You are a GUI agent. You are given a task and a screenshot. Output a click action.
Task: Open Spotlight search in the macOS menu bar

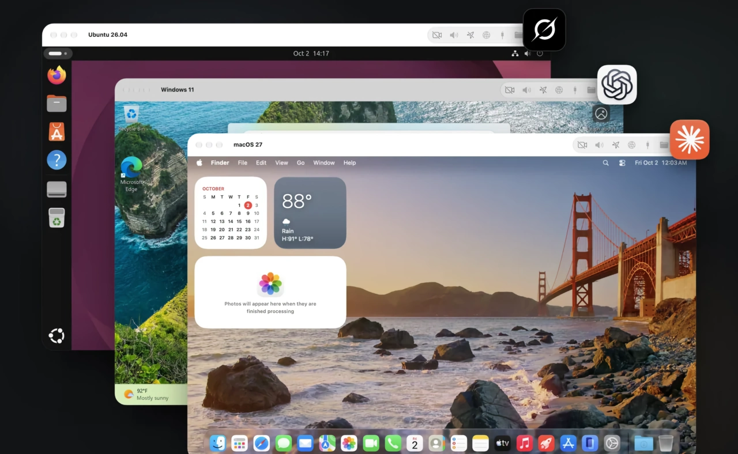(x=605, y=163)
